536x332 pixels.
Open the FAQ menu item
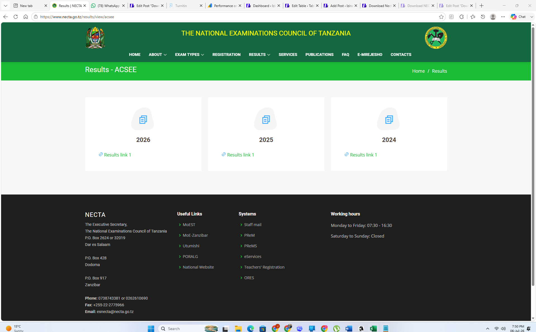click(345, 54)
